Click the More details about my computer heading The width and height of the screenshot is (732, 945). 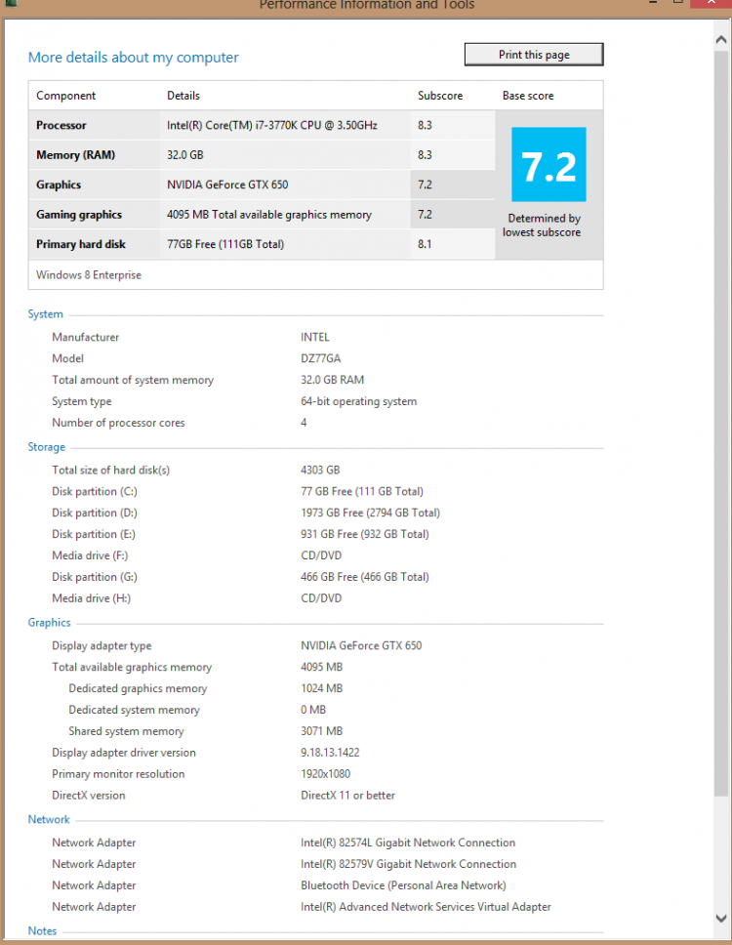coord(133,58)
